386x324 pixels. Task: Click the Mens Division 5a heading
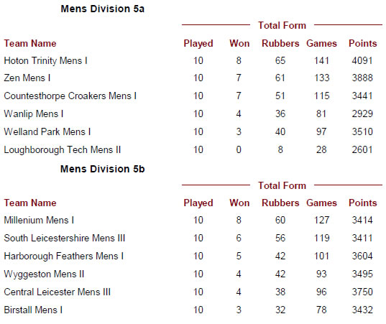tap(102, 9)
